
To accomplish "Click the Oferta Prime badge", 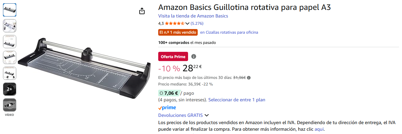I will pos(173,56).
